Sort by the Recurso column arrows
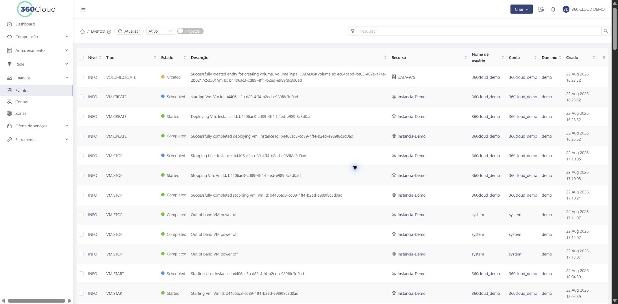Viewport: 618px width, 304px height. pos(465,57)
